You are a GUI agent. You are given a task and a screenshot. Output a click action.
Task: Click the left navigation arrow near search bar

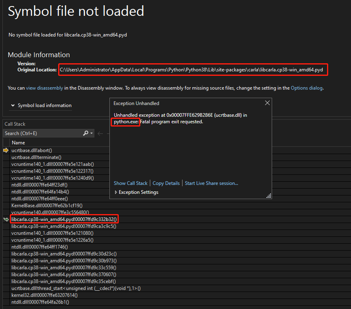click(100, 133)
